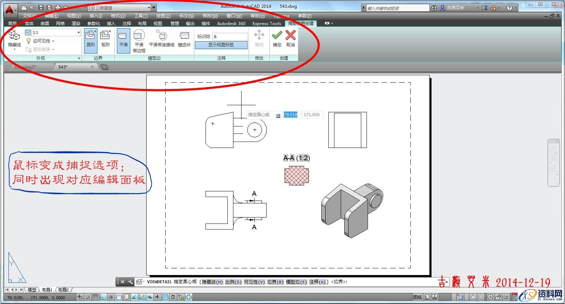The width and height of the screenshot is (565, 304).
Task: Choose the 平滑 smooth model edge
Action: coord(123,38)
